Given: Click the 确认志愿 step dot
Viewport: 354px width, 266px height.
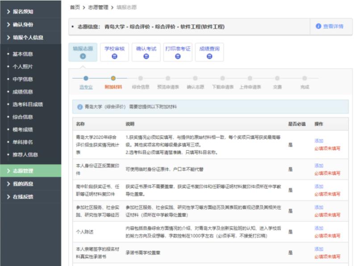Looking at the screenshot, I should coord(195,79).
